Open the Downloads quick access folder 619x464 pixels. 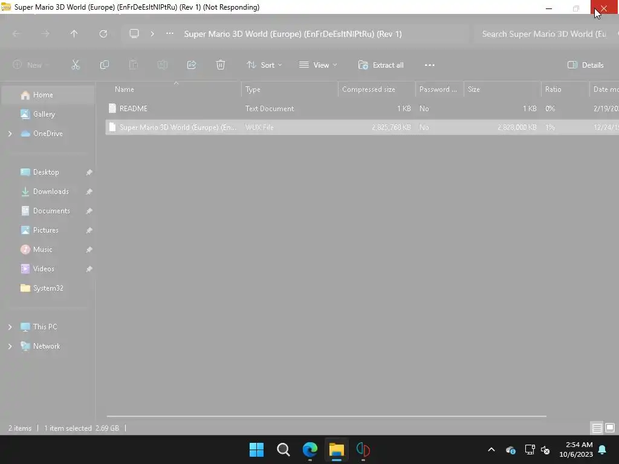pyautogui.click(x=51, y=192)
